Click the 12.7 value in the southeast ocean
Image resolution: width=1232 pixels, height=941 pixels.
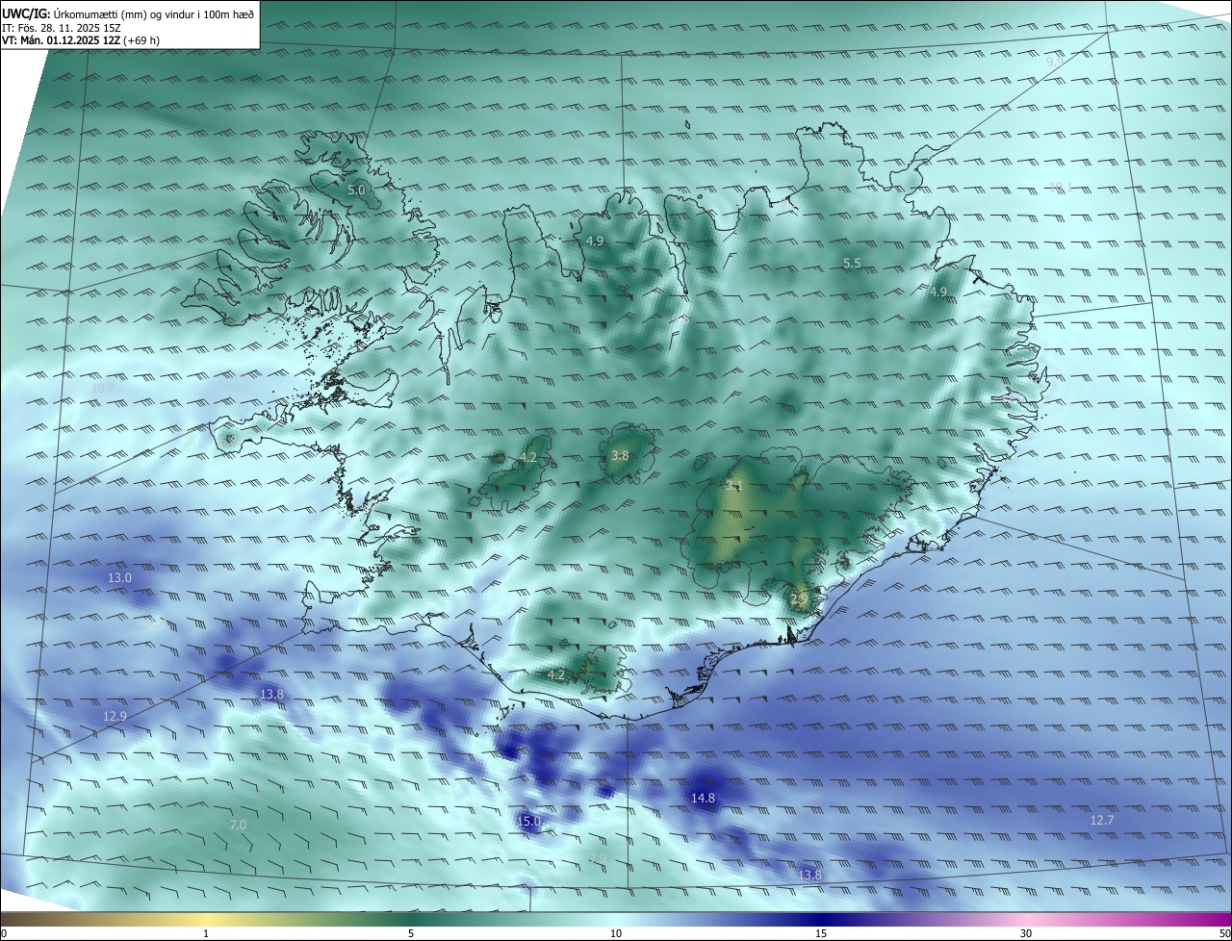coord(1102,821)
